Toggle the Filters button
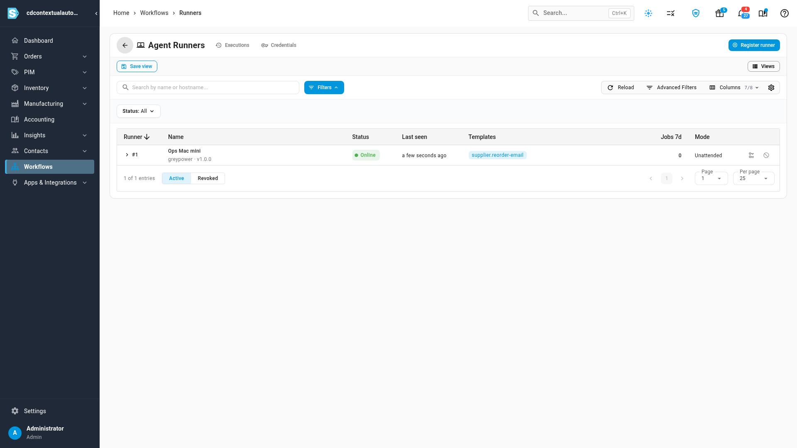 click(x=324, y=88)
